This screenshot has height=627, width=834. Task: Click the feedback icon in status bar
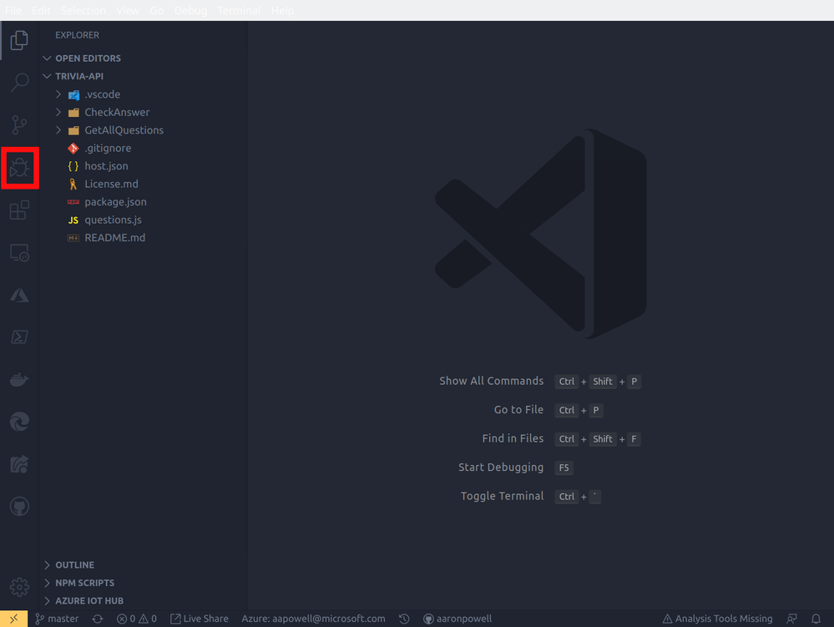[792, 619]
